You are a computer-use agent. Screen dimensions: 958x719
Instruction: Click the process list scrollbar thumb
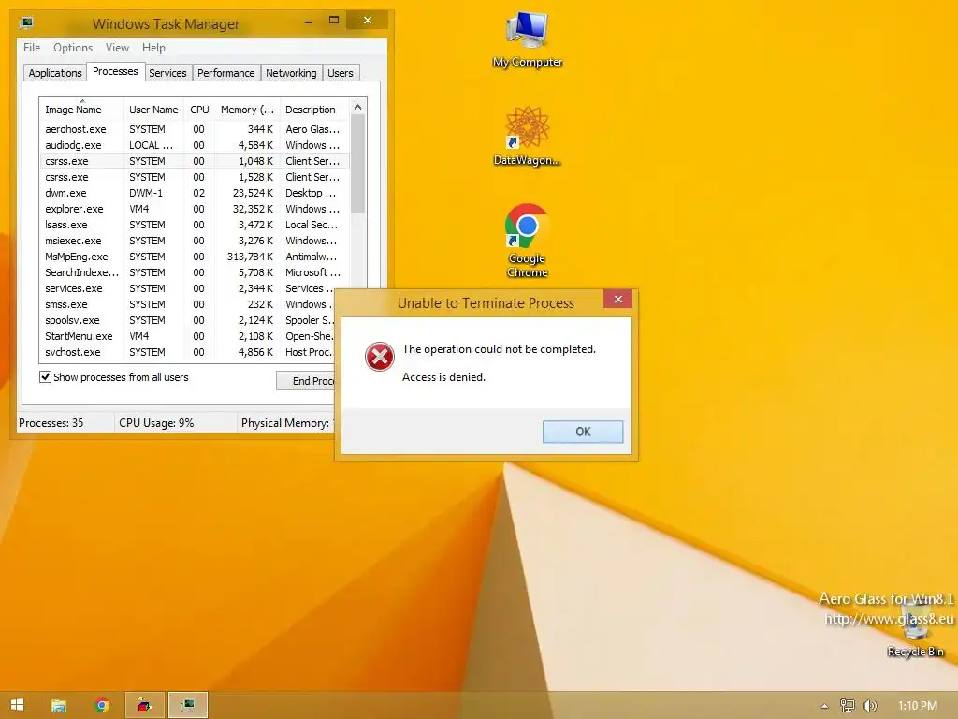click(x=358, y=165)
